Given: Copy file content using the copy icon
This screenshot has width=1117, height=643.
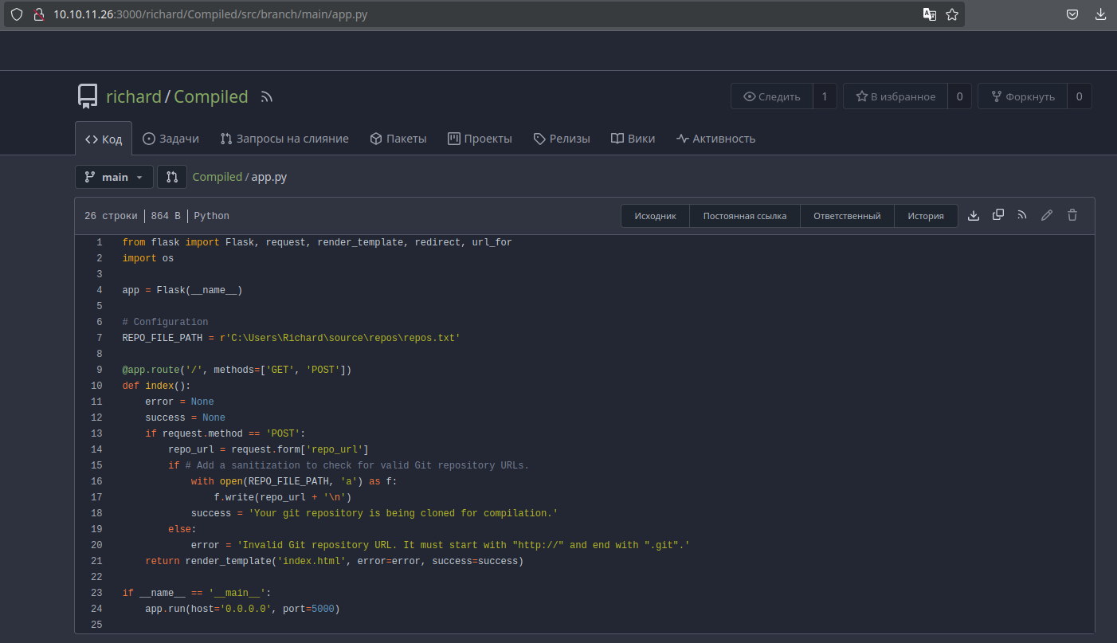Looking at the screenshot, I should (998, 215).
